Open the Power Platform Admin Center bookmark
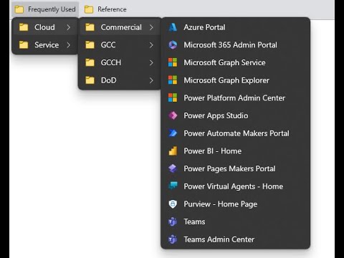This screenshot has width=344, height=258. pyautogui.click(x=236, y=98)
